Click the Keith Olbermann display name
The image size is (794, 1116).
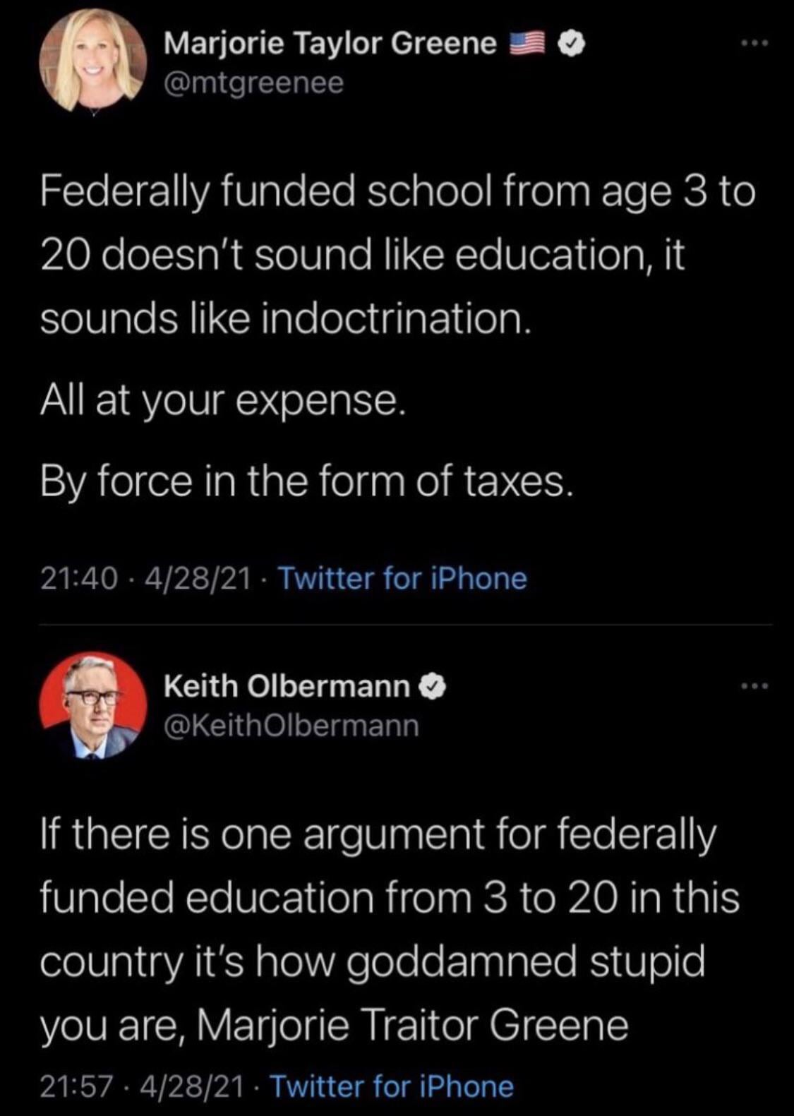[287, 685]
